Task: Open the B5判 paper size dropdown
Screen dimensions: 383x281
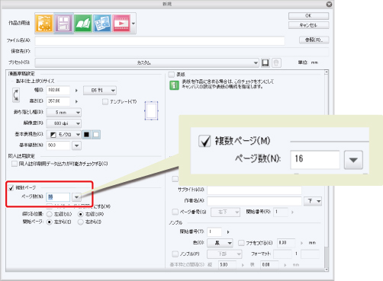Action: point(100,91)
